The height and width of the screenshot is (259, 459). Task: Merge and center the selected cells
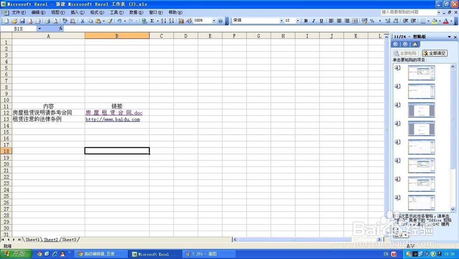point(355,21)
